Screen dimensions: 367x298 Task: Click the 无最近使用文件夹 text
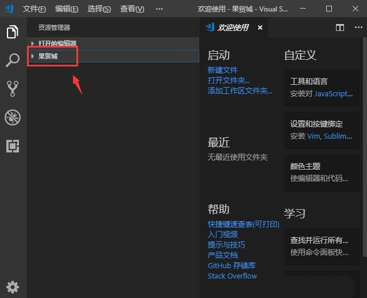pos(237,157)
